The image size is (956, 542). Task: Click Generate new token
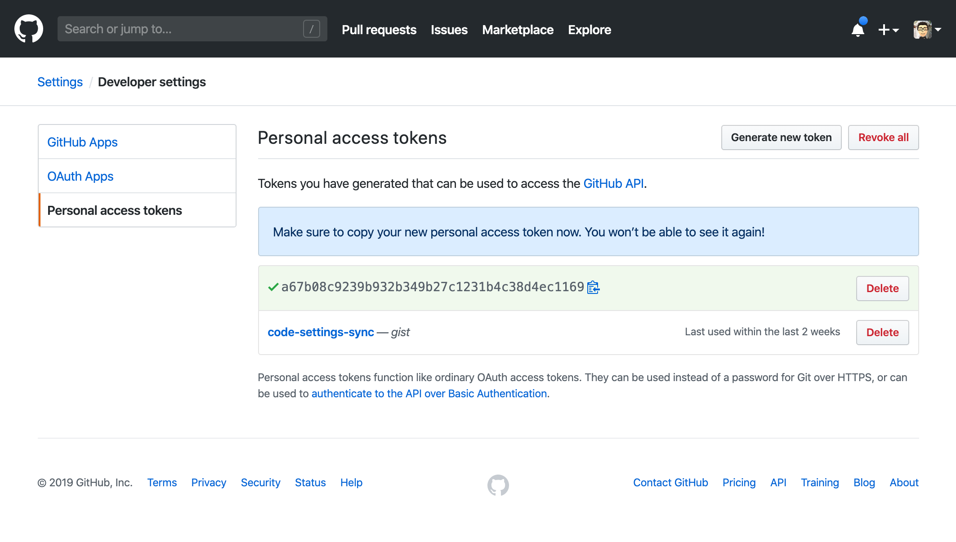pos(782,138)
